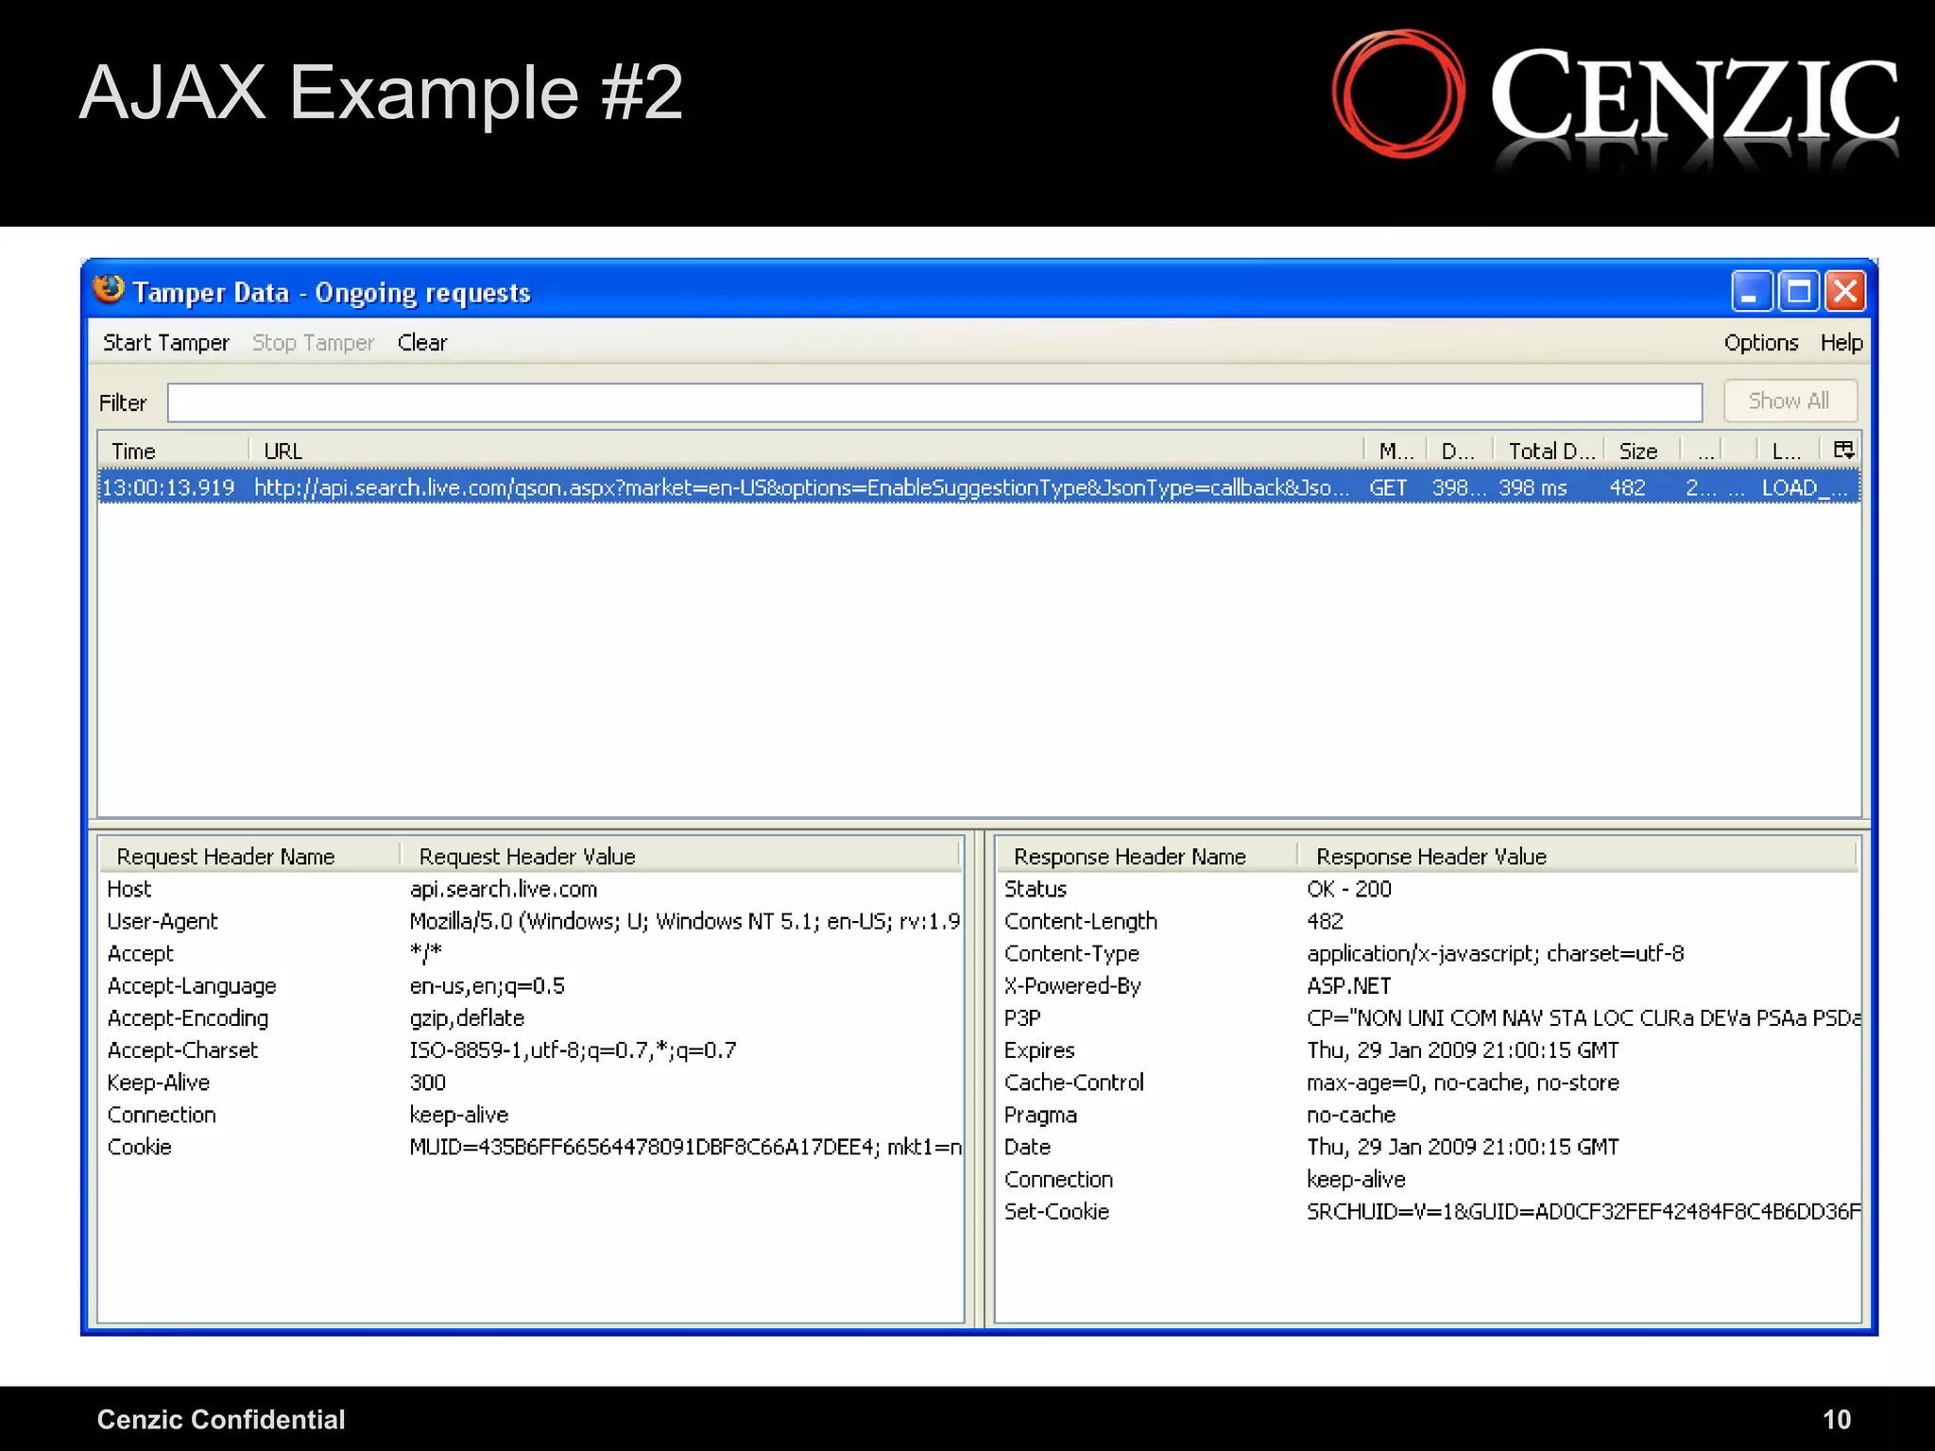Screen dimensions: 1935x1451
Task: Select the Pragma response header row
Action: click(x=1428, y=1115)
